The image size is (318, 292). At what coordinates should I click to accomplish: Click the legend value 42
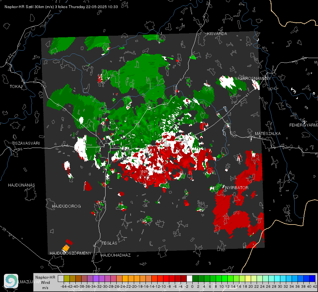click(x=315, y=286)
